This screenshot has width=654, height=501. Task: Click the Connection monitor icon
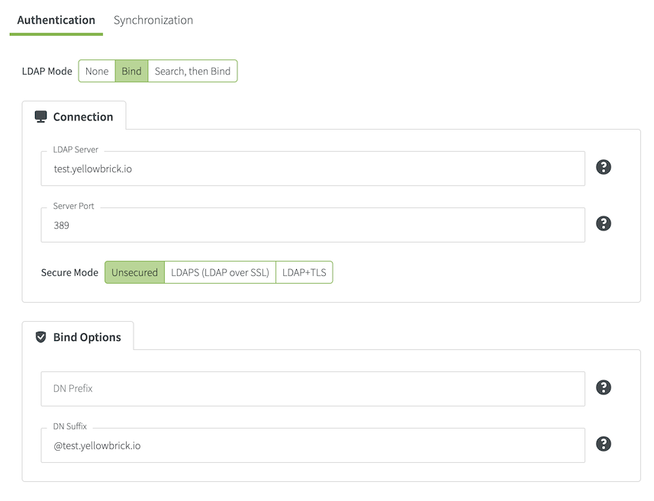41,117
